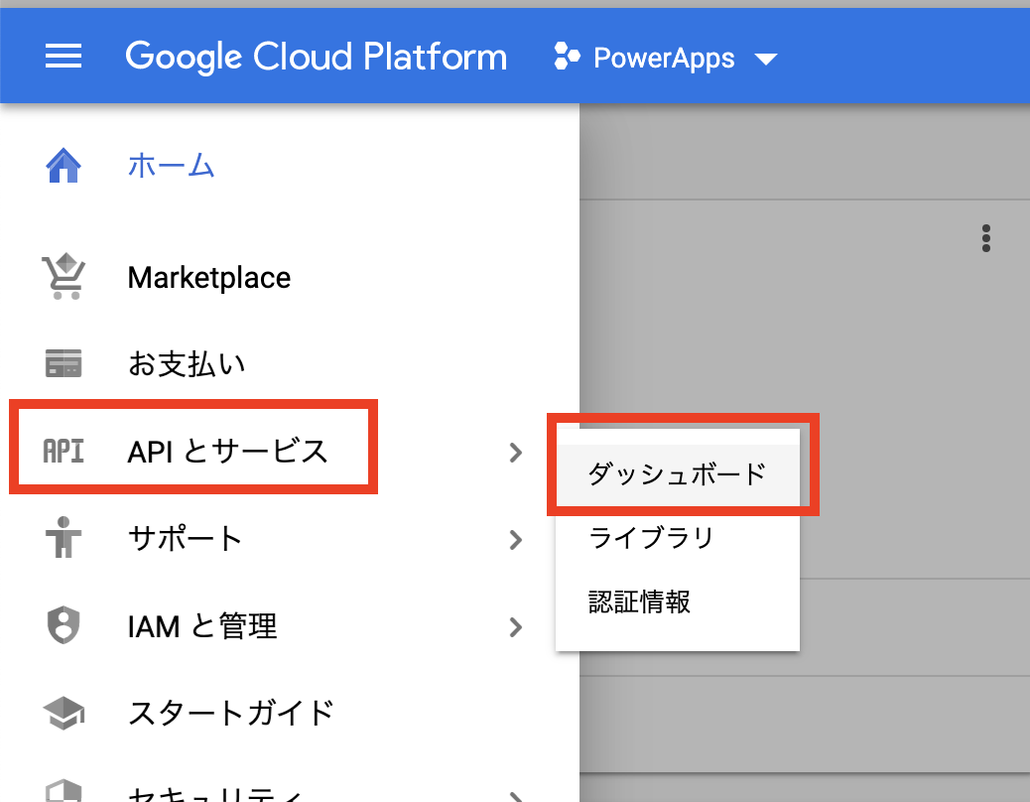Click the home icon in sidebar
Screen dimensions: 1030x802
point(64,166)
